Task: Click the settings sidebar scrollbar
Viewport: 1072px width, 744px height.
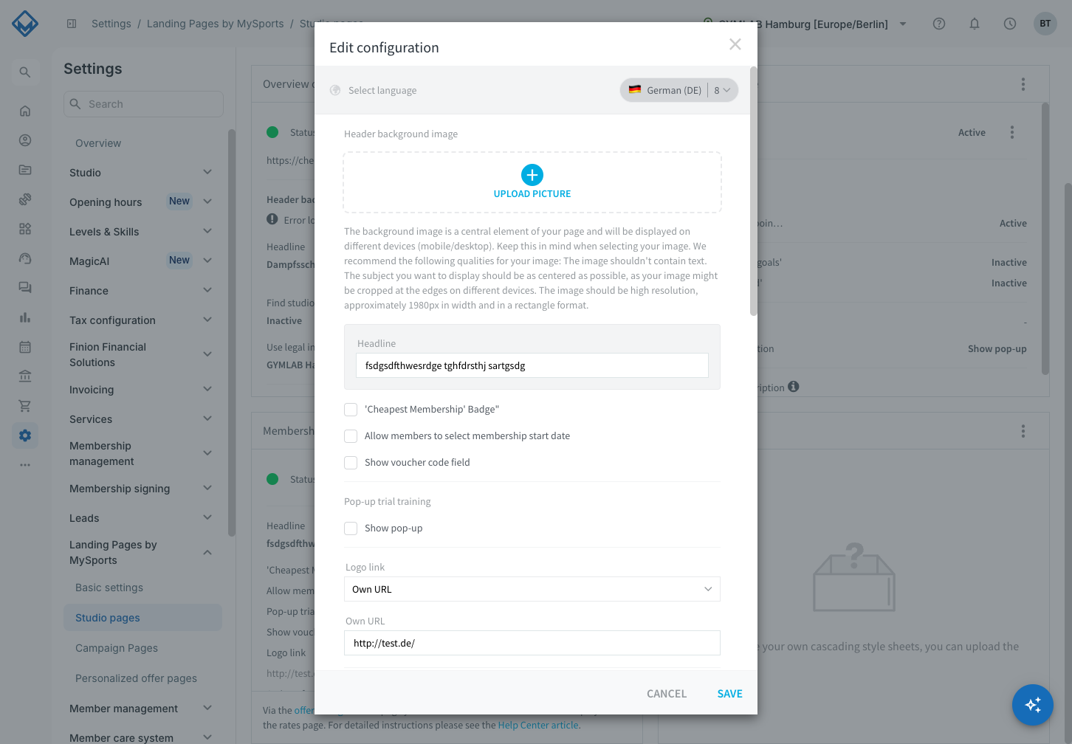Action: 232,332
